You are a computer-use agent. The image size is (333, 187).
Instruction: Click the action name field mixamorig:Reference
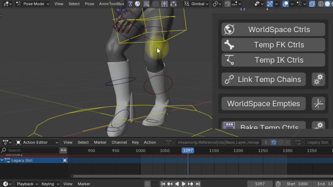tap(219, 142)
